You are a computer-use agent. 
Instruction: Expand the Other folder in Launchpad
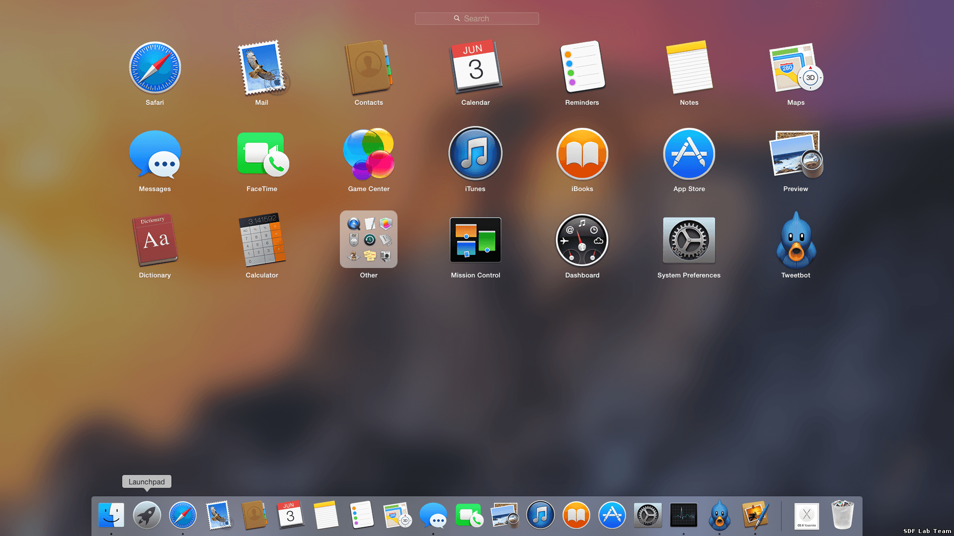pos(369,239)
